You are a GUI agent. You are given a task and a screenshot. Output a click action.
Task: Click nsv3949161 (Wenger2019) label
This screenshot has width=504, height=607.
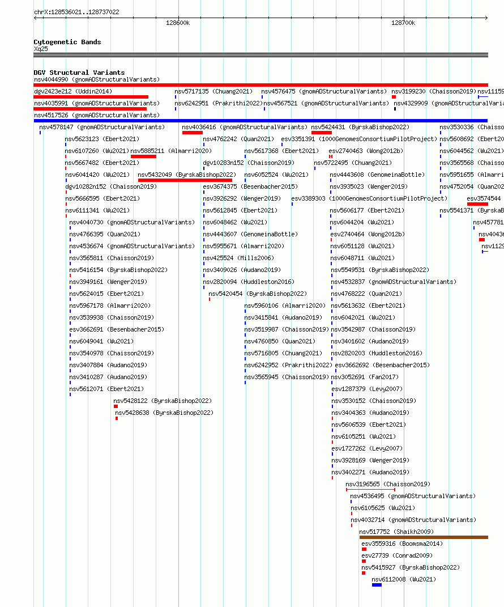coord(108,282)
